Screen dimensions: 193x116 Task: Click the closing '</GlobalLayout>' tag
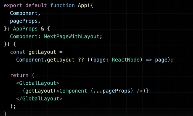(x=39, y=99)
